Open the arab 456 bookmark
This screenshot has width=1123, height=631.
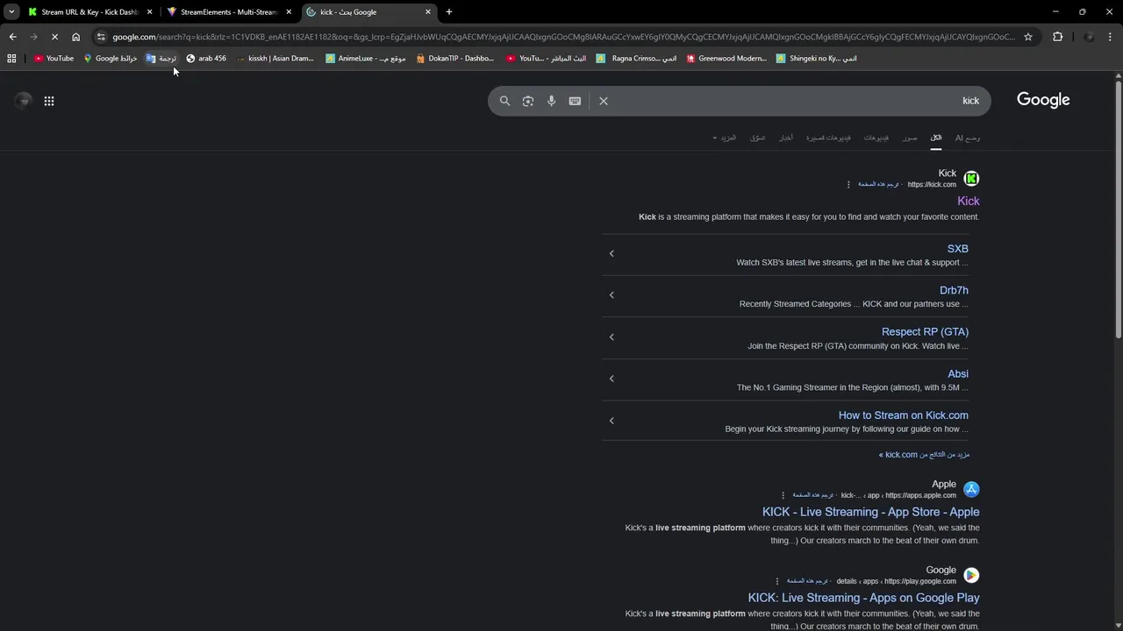tap(206, 59)
